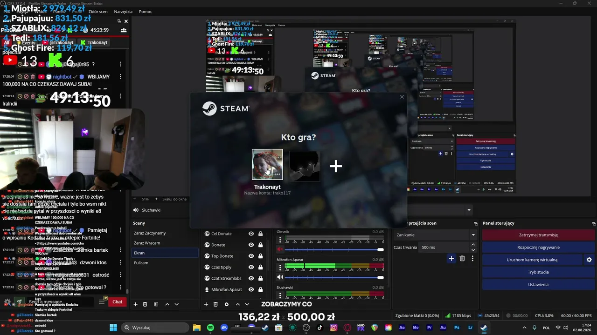Open Głośnik mixer options menu

pyautogui.click(x=280, y=240)
